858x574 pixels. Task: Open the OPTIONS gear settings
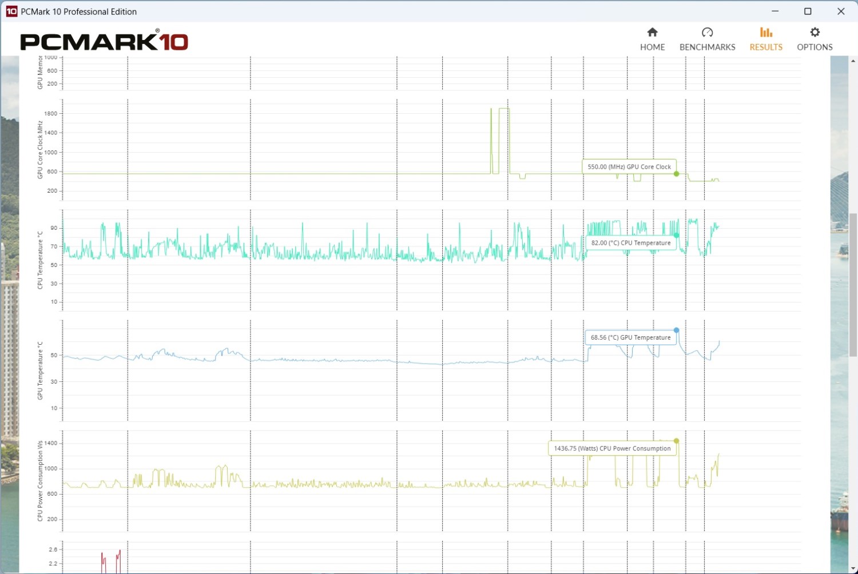(x=815, y=39)
